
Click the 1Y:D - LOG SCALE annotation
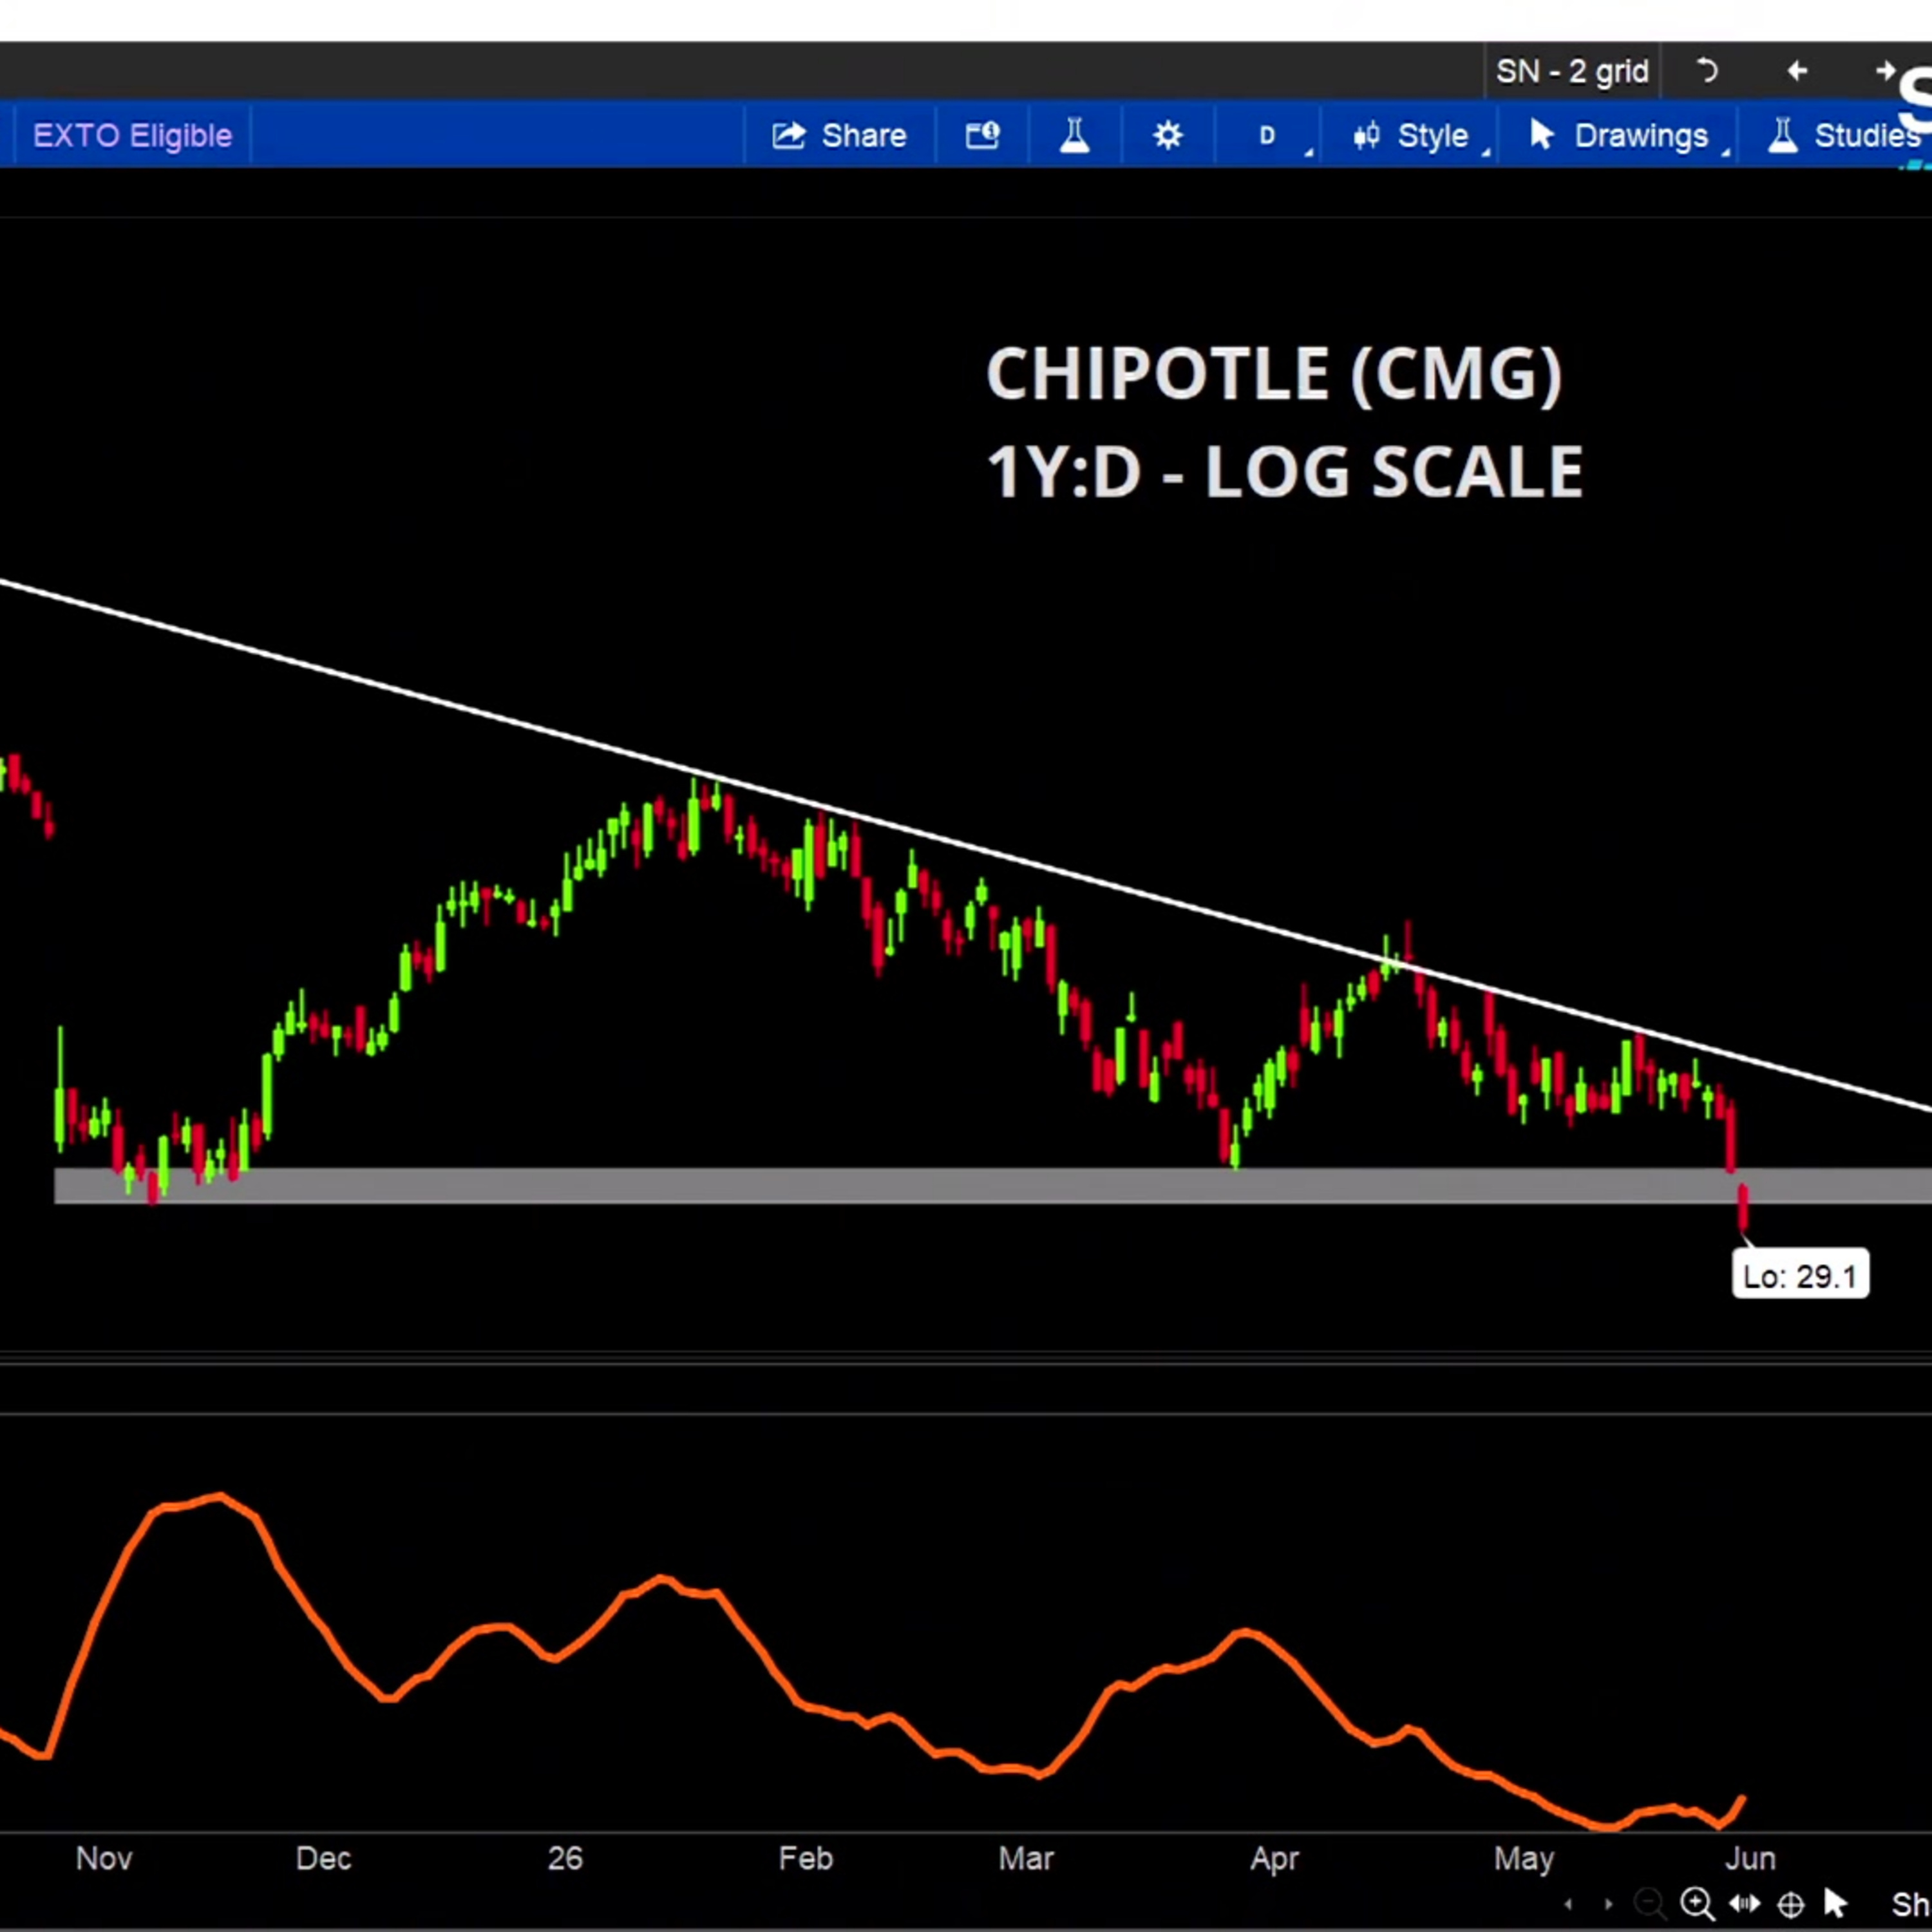[1285, 471]
